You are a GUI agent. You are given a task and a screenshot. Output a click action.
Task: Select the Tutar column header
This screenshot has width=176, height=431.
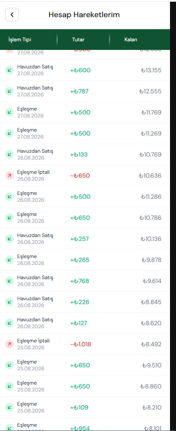78,40
